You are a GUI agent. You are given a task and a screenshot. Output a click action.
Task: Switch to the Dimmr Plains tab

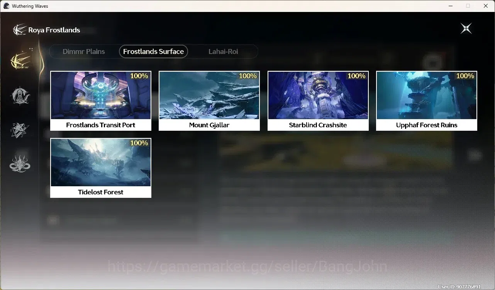[x=84, y=51]
